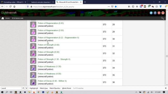Viewport: 168px width, 94px height.
Task: Open DigMinecraft Pinterest page icon
Action: [x=159, y=13]
